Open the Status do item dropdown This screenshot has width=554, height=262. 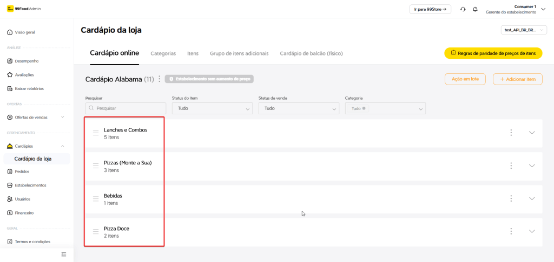coord(212,108)
